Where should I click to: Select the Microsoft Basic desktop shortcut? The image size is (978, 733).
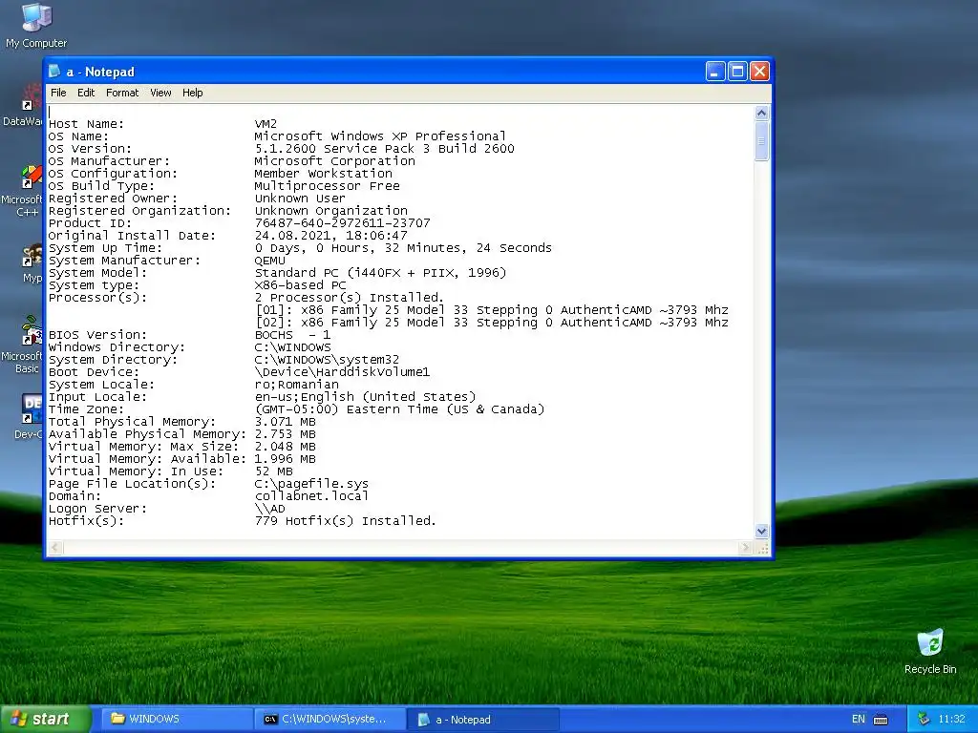pyautogui.click(x=25, y=345)
